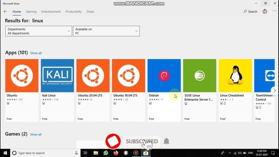Open the TeamViewer app tile
The height and width of the screenshot is (157, 279).
pos(265,75)
